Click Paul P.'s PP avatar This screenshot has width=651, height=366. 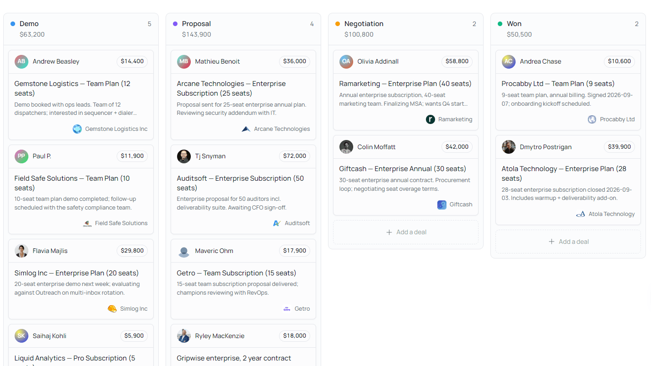point(22,156)
